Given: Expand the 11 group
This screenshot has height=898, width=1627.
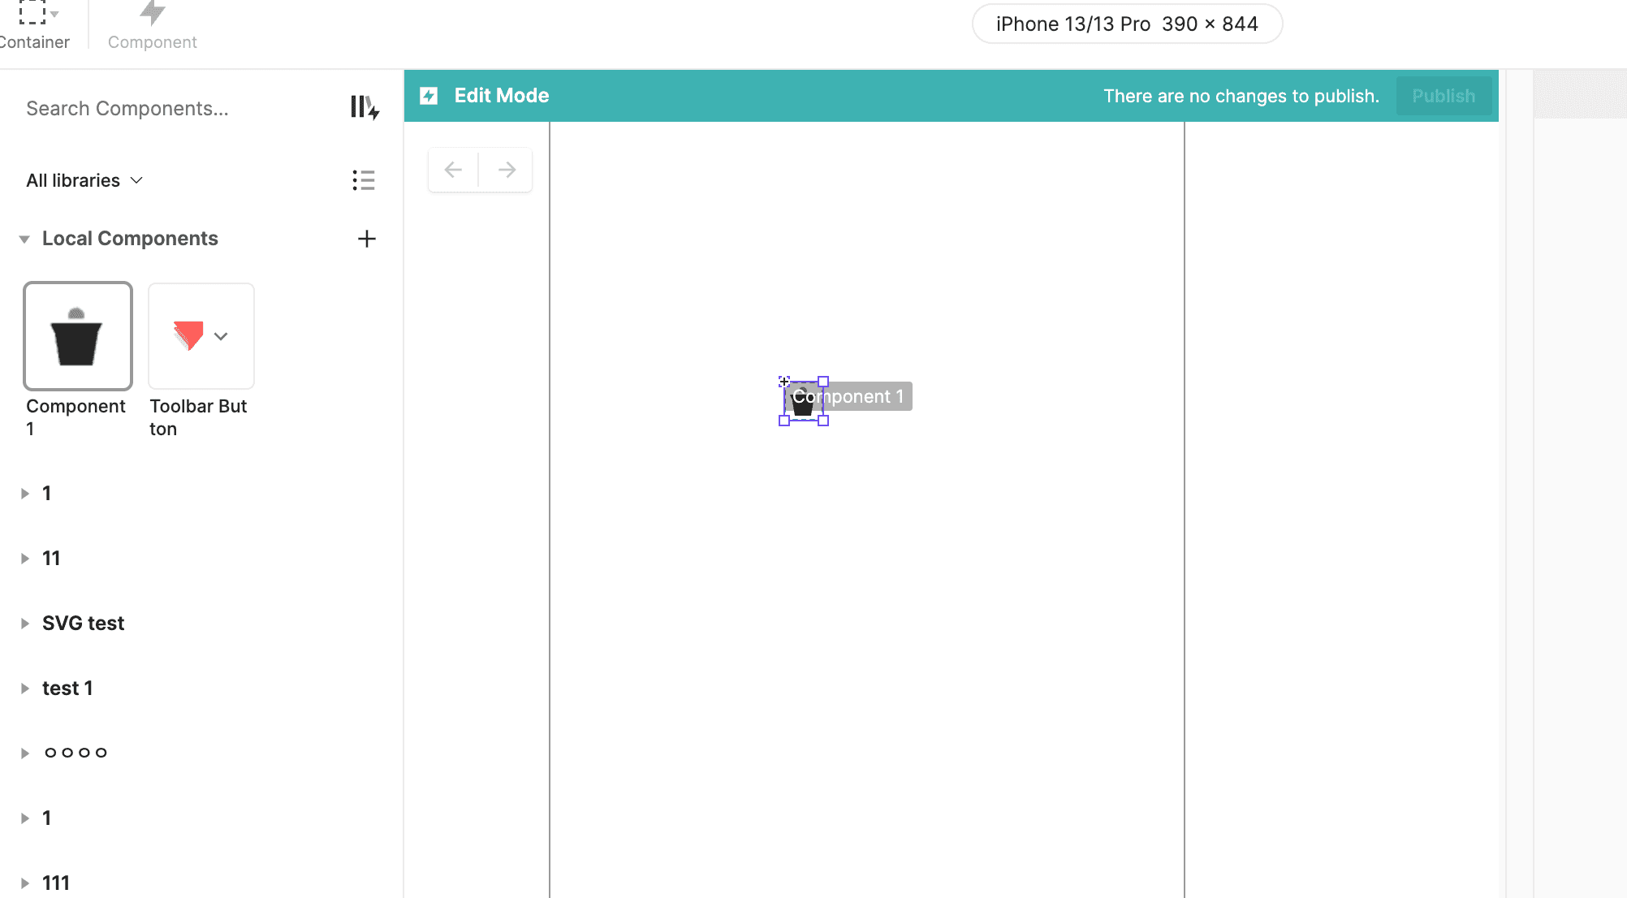Looking at the screenshot, I should pos(24,559).
